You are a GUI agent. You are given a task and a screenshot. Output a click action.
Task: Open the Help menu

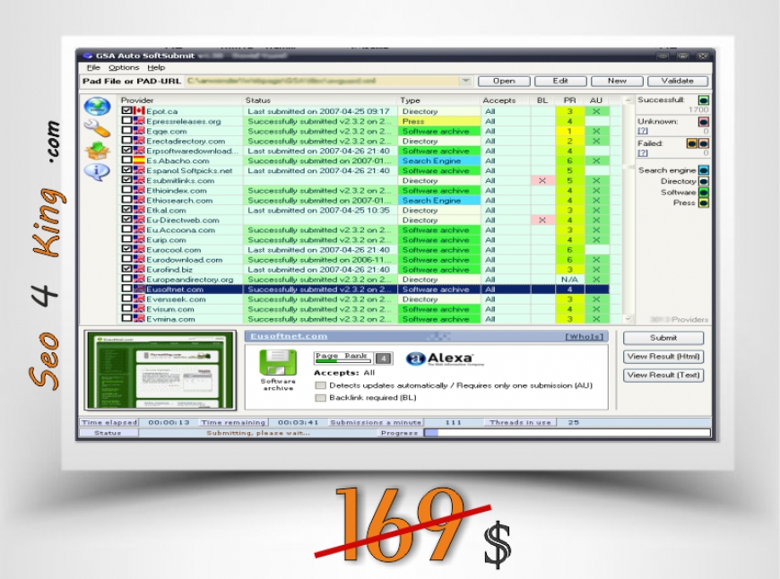coord(156,67)
